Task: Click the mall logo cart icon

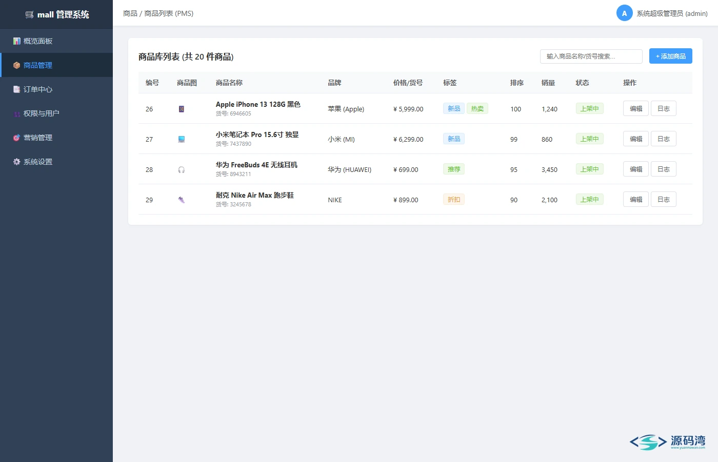Action: (x=29, y=15)
